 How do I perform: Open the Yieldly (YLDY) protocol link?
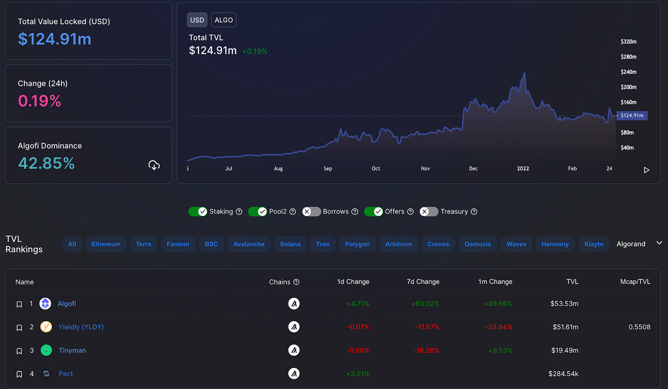pos(81,327)
